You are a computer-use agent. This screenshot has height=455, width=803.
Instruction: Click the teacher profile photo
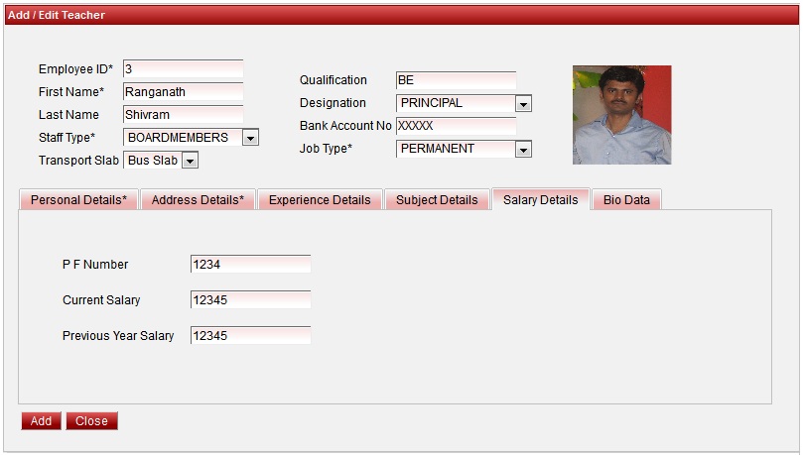click(621, 115)
